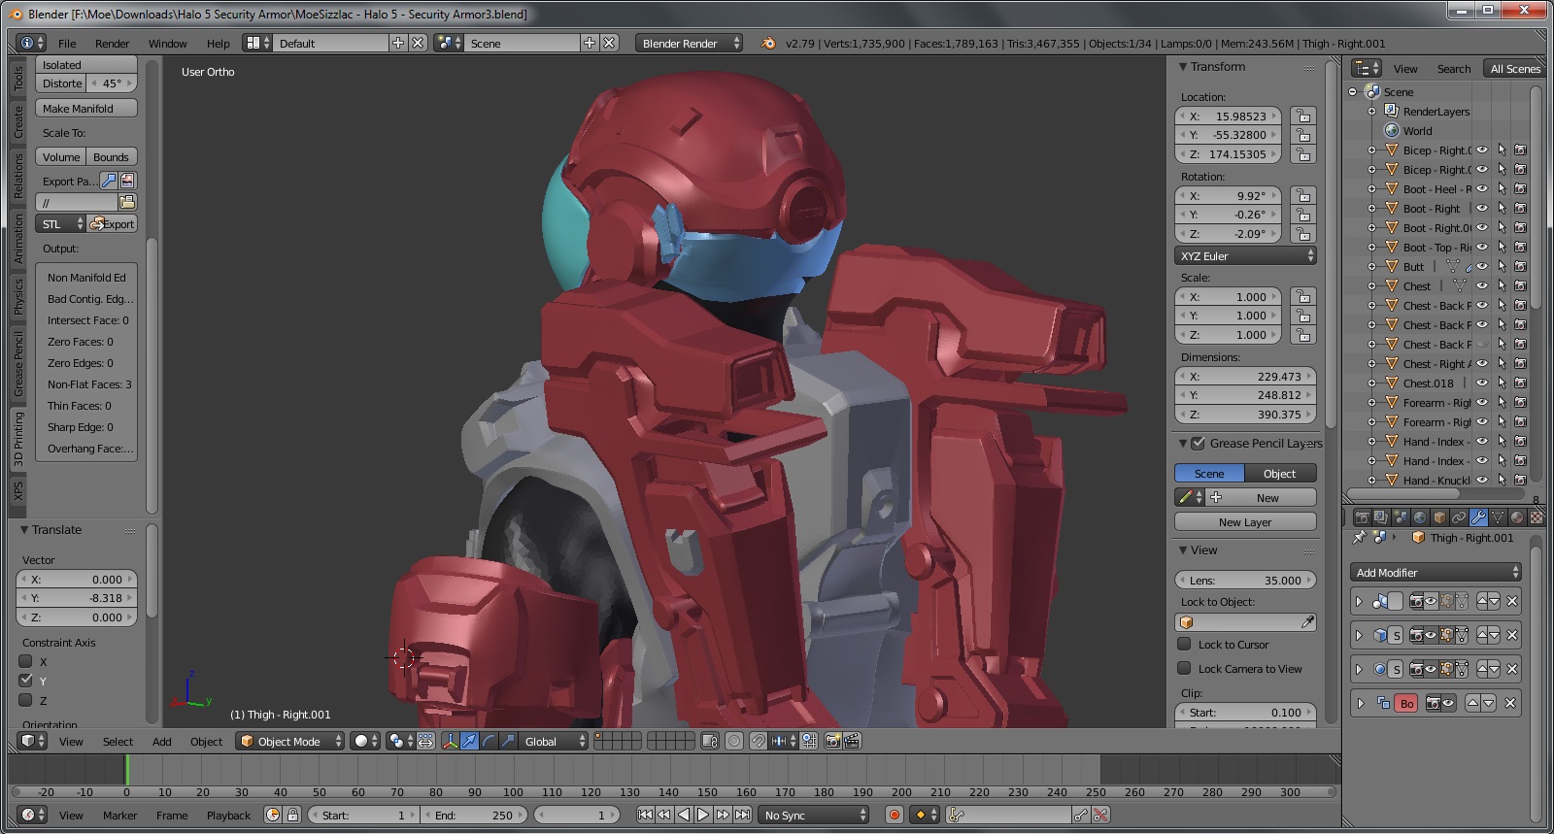Jump to the first frame in timeline
This screenshot has width=1554, height=834.
(645, 815)
